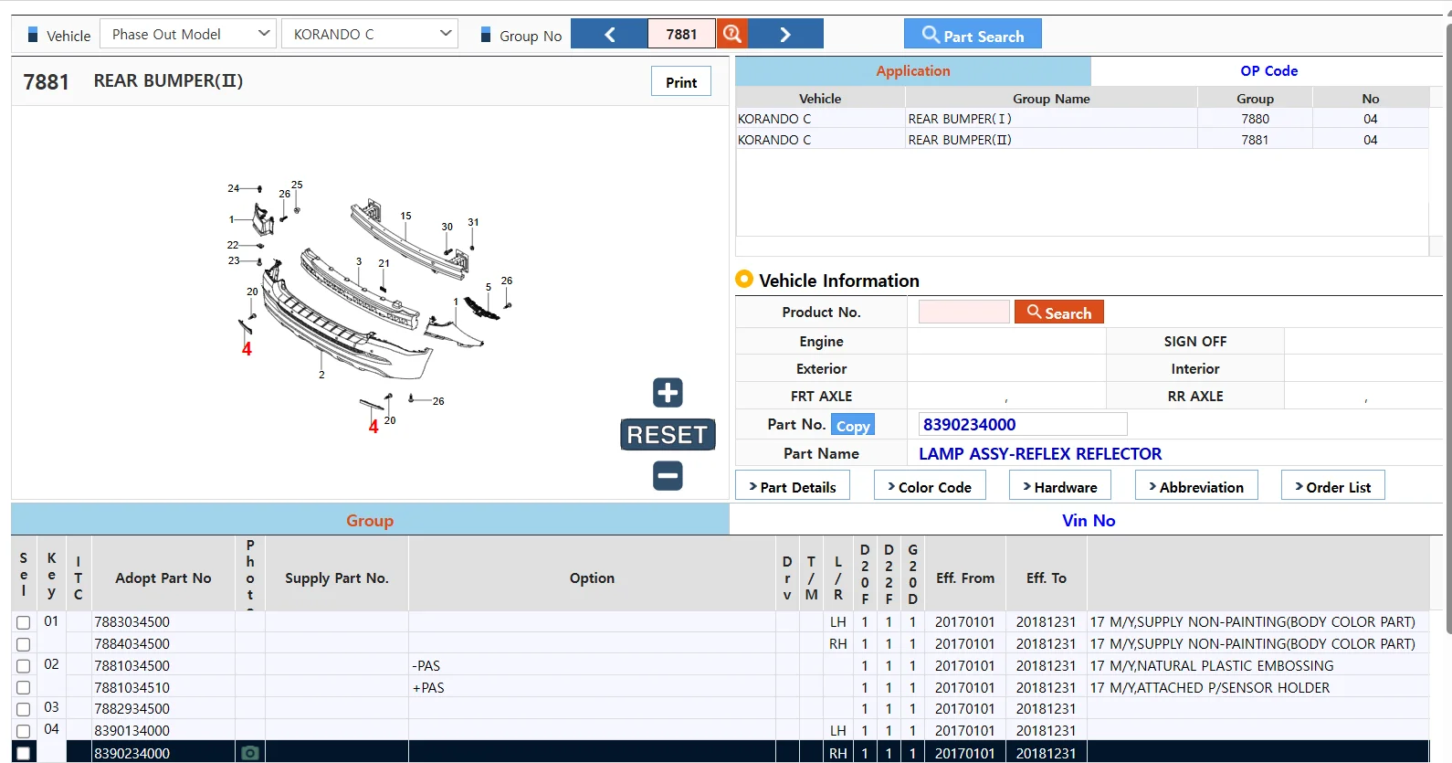Go to previous group number arrow
Viewport: 1452px width, 763px height.
pyautogui.click(x=609, y=34)
